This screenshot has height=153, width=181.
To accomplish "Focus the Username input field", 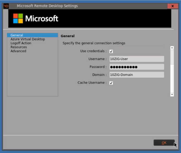I will tap(137, 59).
